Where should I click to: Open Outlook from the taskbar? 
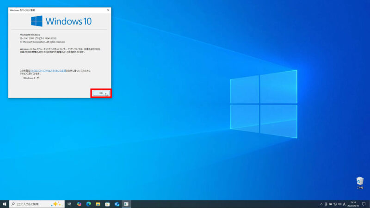pos(117,204)
